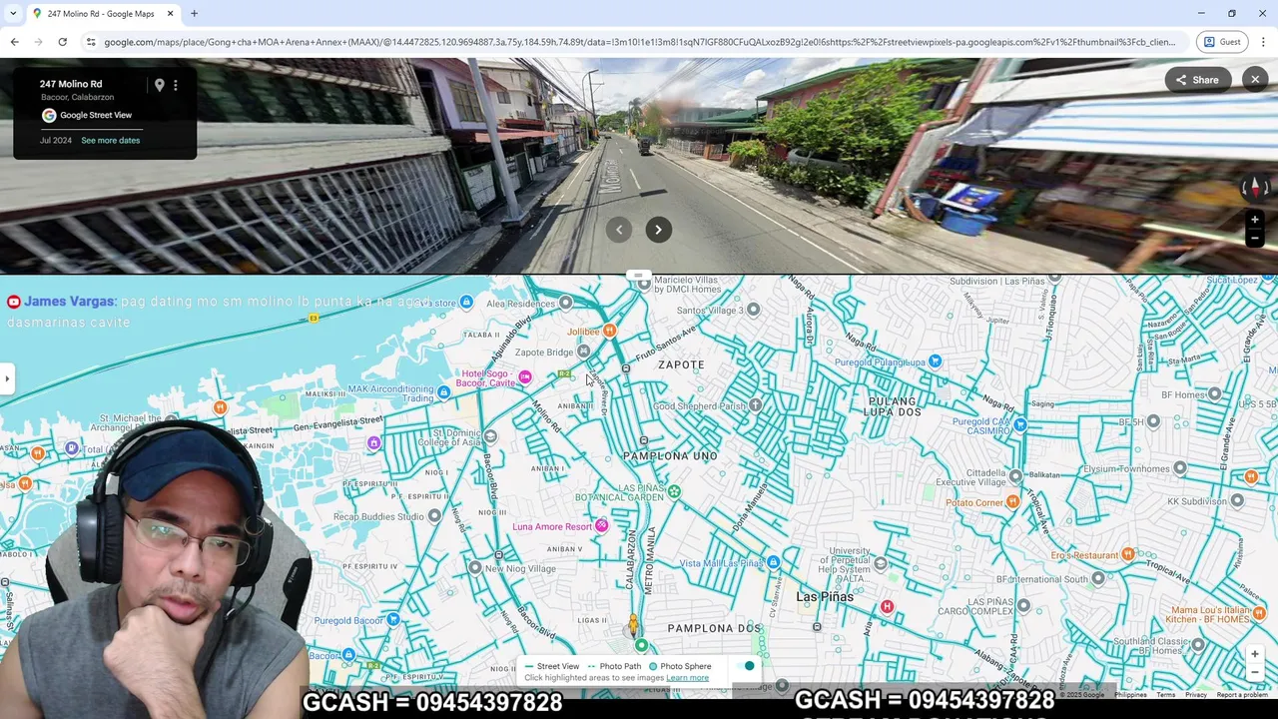Click the Alea Residences marker
This screenshot has width=1278, height=719.
coord(566,303)
